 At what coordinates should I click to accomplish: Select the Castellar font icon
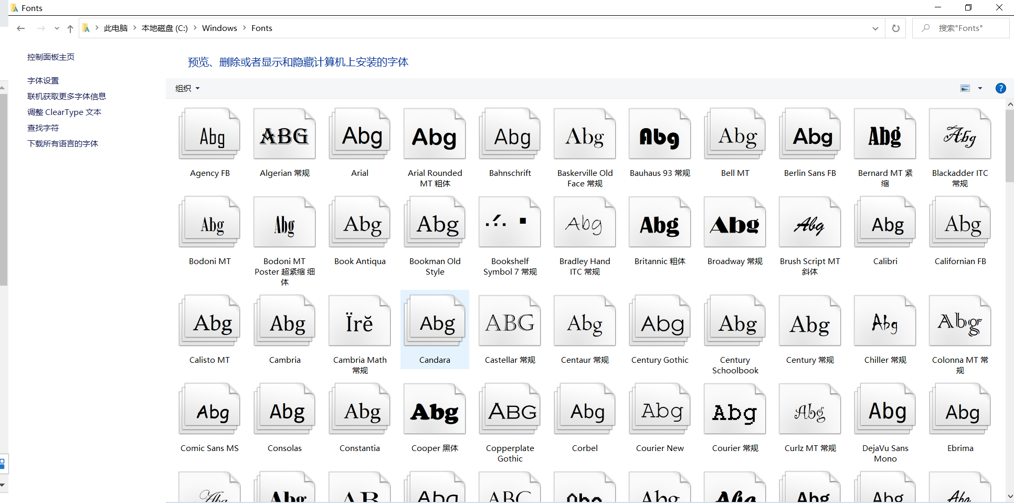510,321
